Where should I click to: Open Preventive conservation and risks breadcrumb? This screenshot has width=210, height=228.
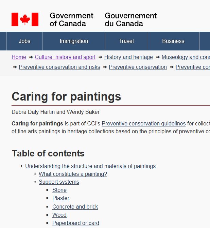pos(59,67)
